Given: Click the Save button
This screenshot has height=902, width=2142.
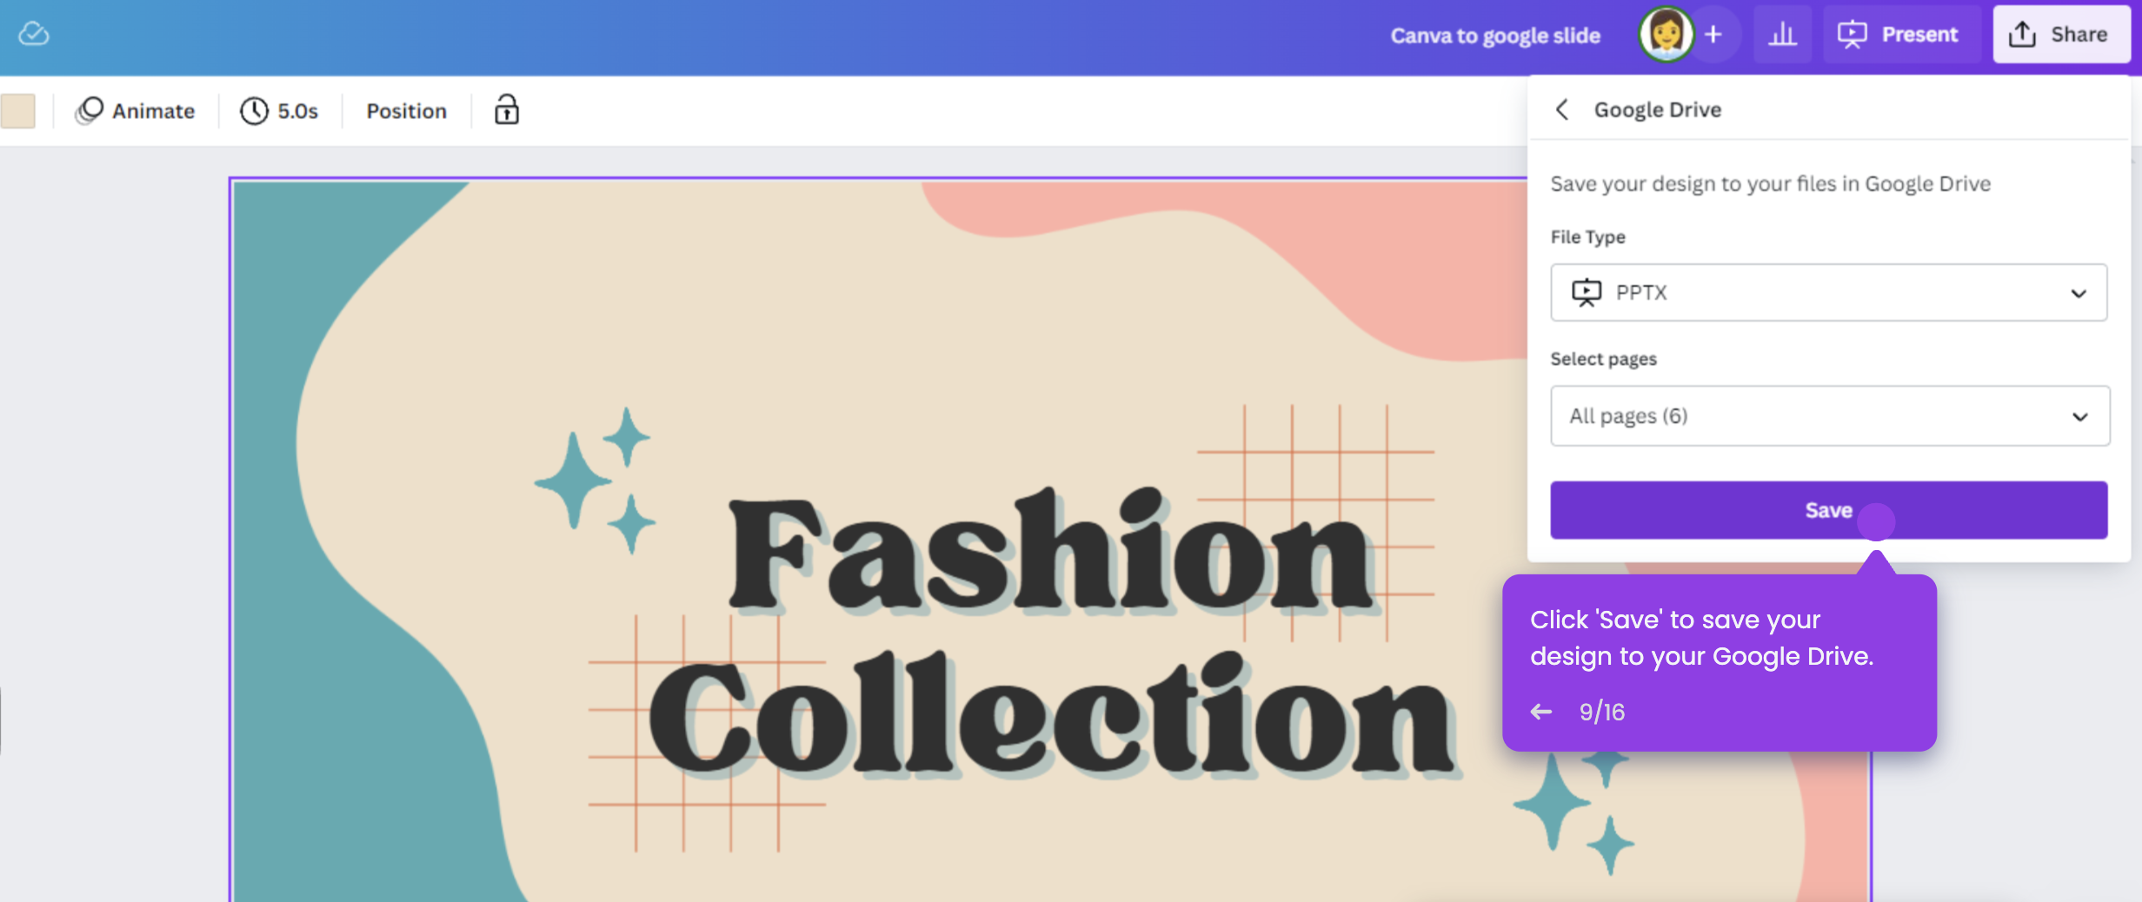Looking at the screenshot, I should pos(1828,510).
